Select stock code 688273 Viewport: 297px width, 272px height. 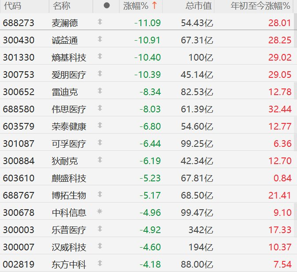19,23
